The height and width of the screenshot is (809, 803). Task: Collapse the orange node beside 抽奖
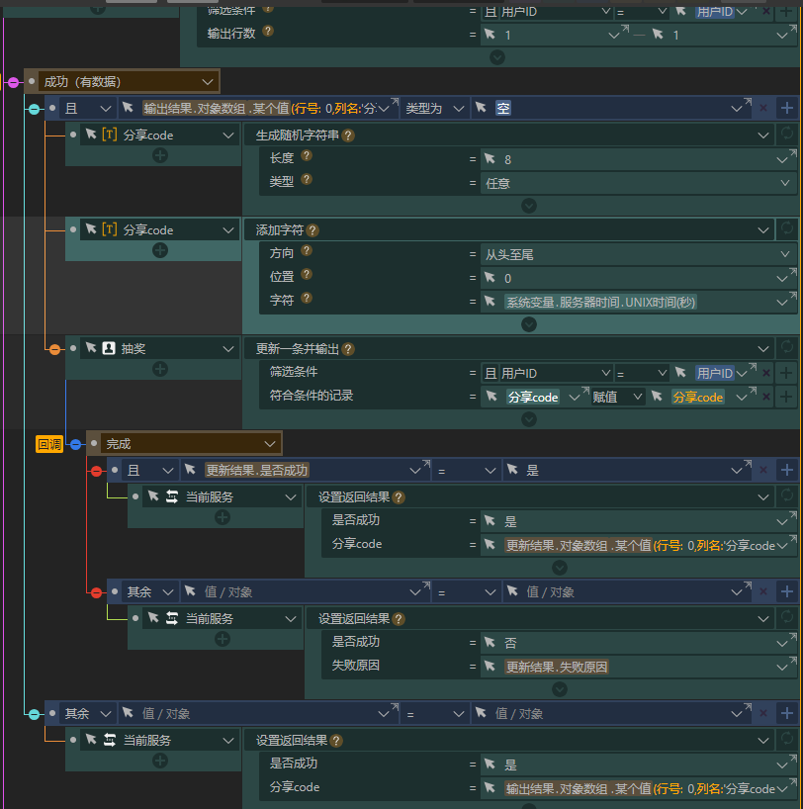(x=54, y=350)
